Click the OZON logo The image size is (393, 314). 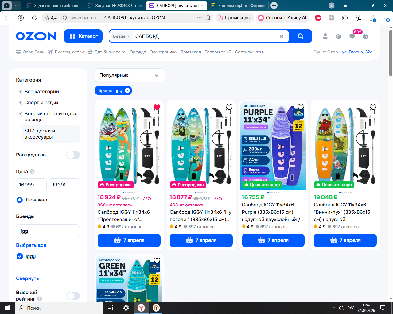[36, 36]
